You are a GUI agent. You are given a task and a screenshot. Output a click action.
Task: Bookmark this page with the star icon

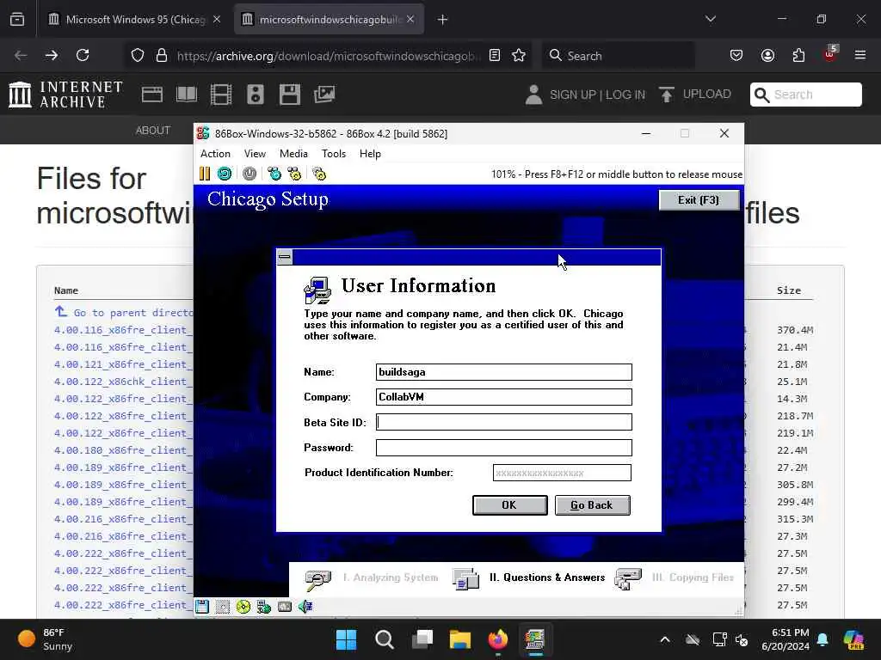(x=519, y=55)
